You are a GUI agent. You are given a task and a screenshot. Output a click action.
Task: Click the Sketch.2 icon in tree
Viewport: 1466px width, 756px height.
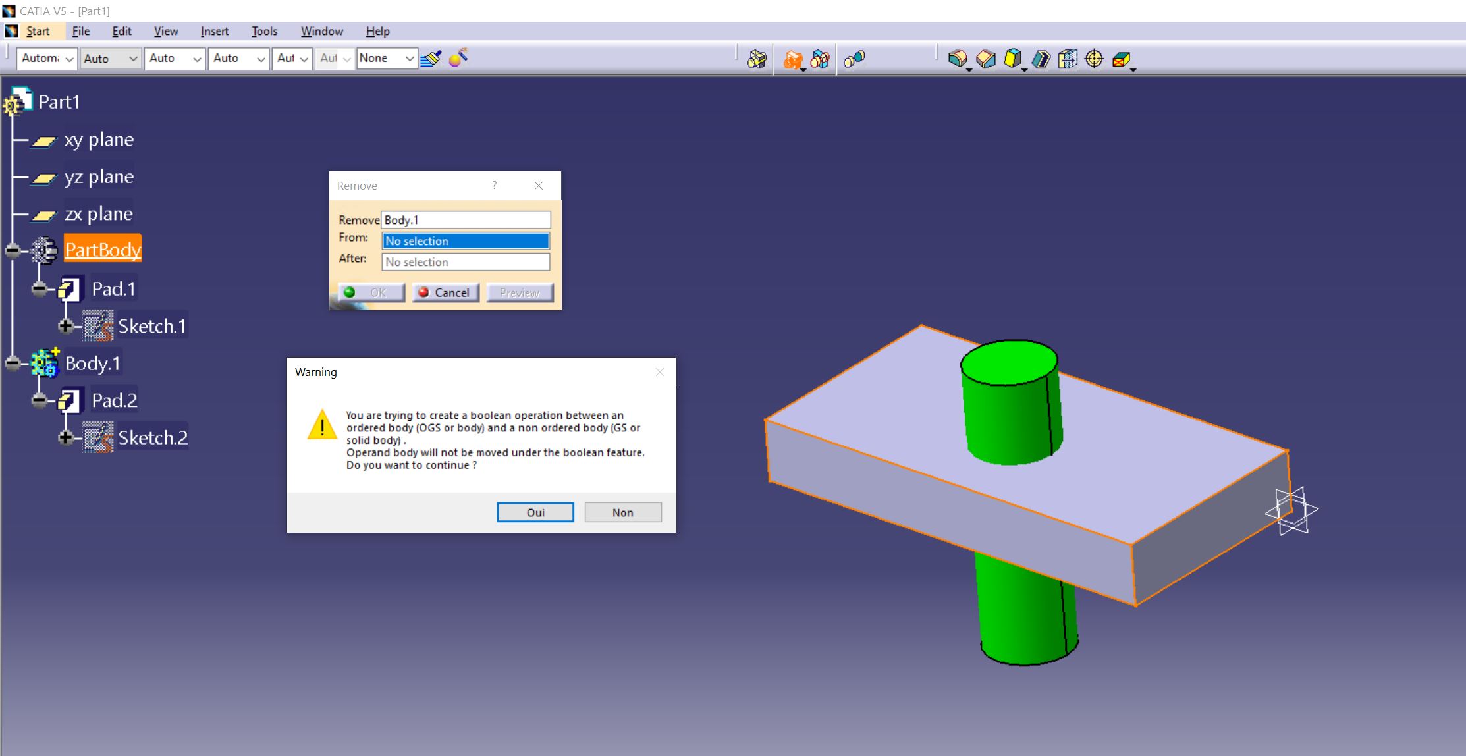[x=97, y=437]
